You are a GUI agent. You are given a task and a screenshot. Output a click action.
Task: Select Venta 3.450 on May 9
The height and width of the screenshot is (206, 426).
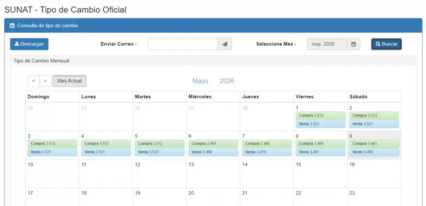pos(374,152)
